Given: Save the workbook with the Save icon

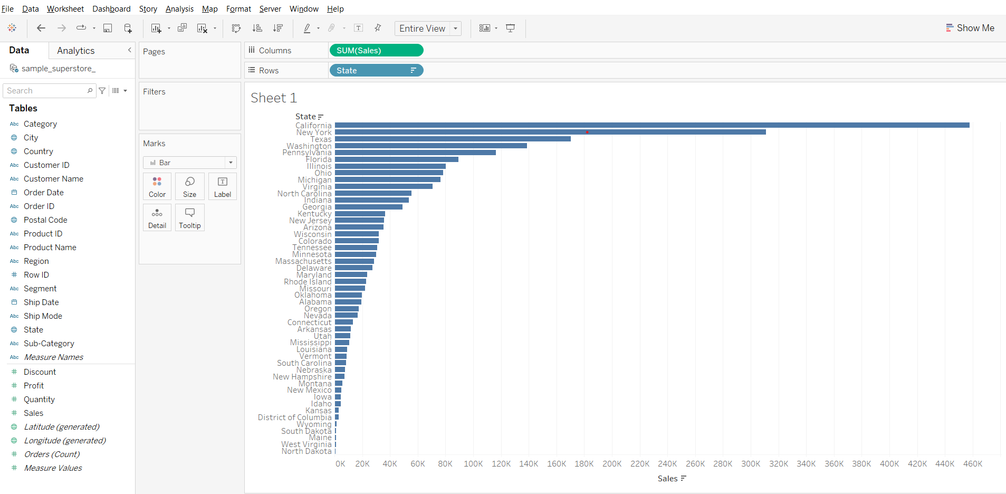Looking at the screenshot, I should (x=108, y=28).
